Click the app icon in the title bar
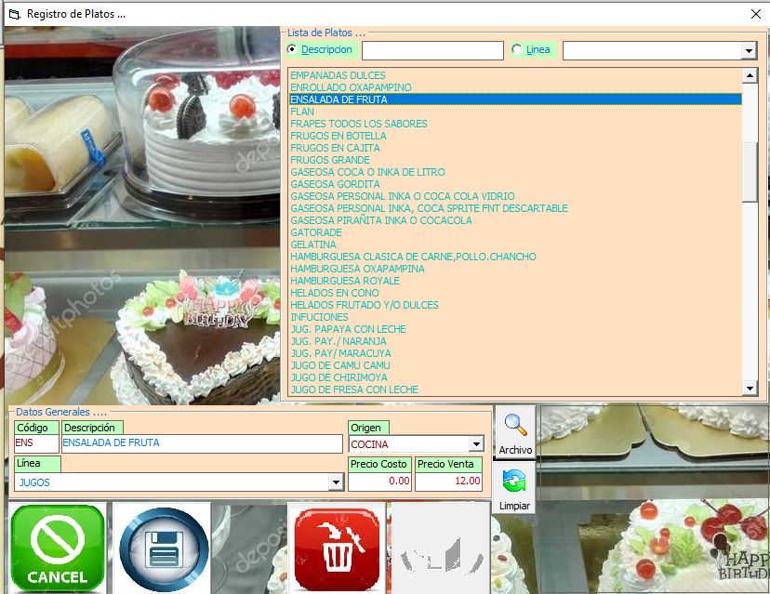770x594 pixels. pyautogui.click(x=13, y=14)
